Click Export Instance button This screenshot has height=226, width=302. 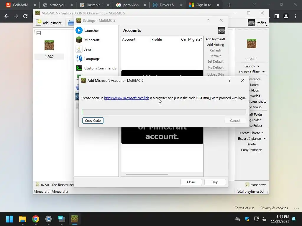pyautogui.click(x=249, y=139)
